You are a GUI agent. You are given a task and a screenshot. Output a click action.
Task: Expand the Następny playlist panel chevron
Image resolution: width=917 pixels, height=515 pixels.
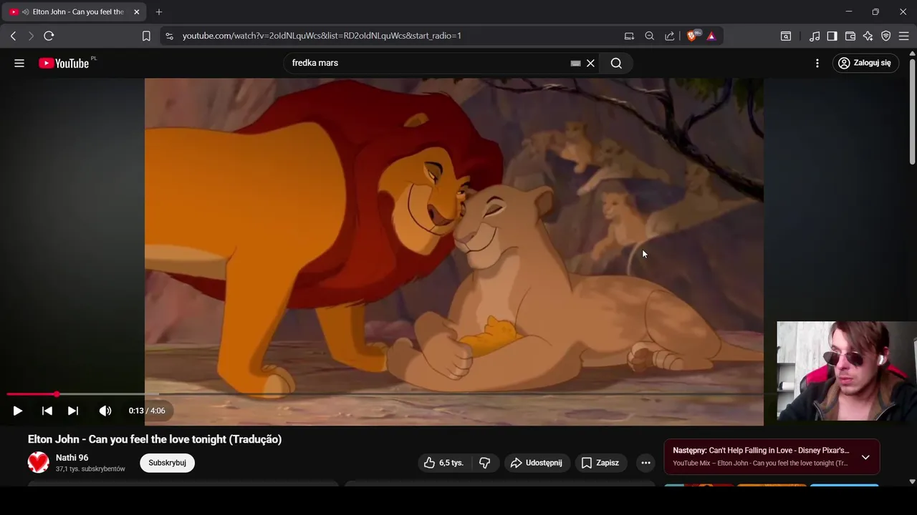point(865,457)
